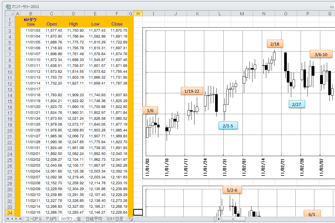
Task: Select column H header
Action: (x=138, y=13)
